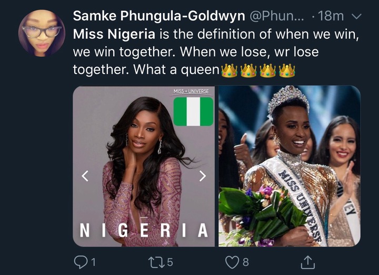Click the Miss Universe logo on left photo
The width and height of the screenshot is (379, 275).
[191, 91]
